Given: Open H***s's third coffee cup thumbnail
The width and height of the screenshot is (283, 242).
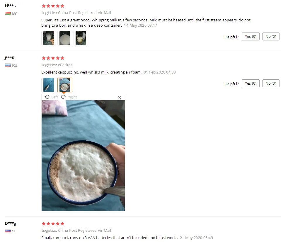Looking at the screenshot, I should pyautogui.click(x=81, y=38).
